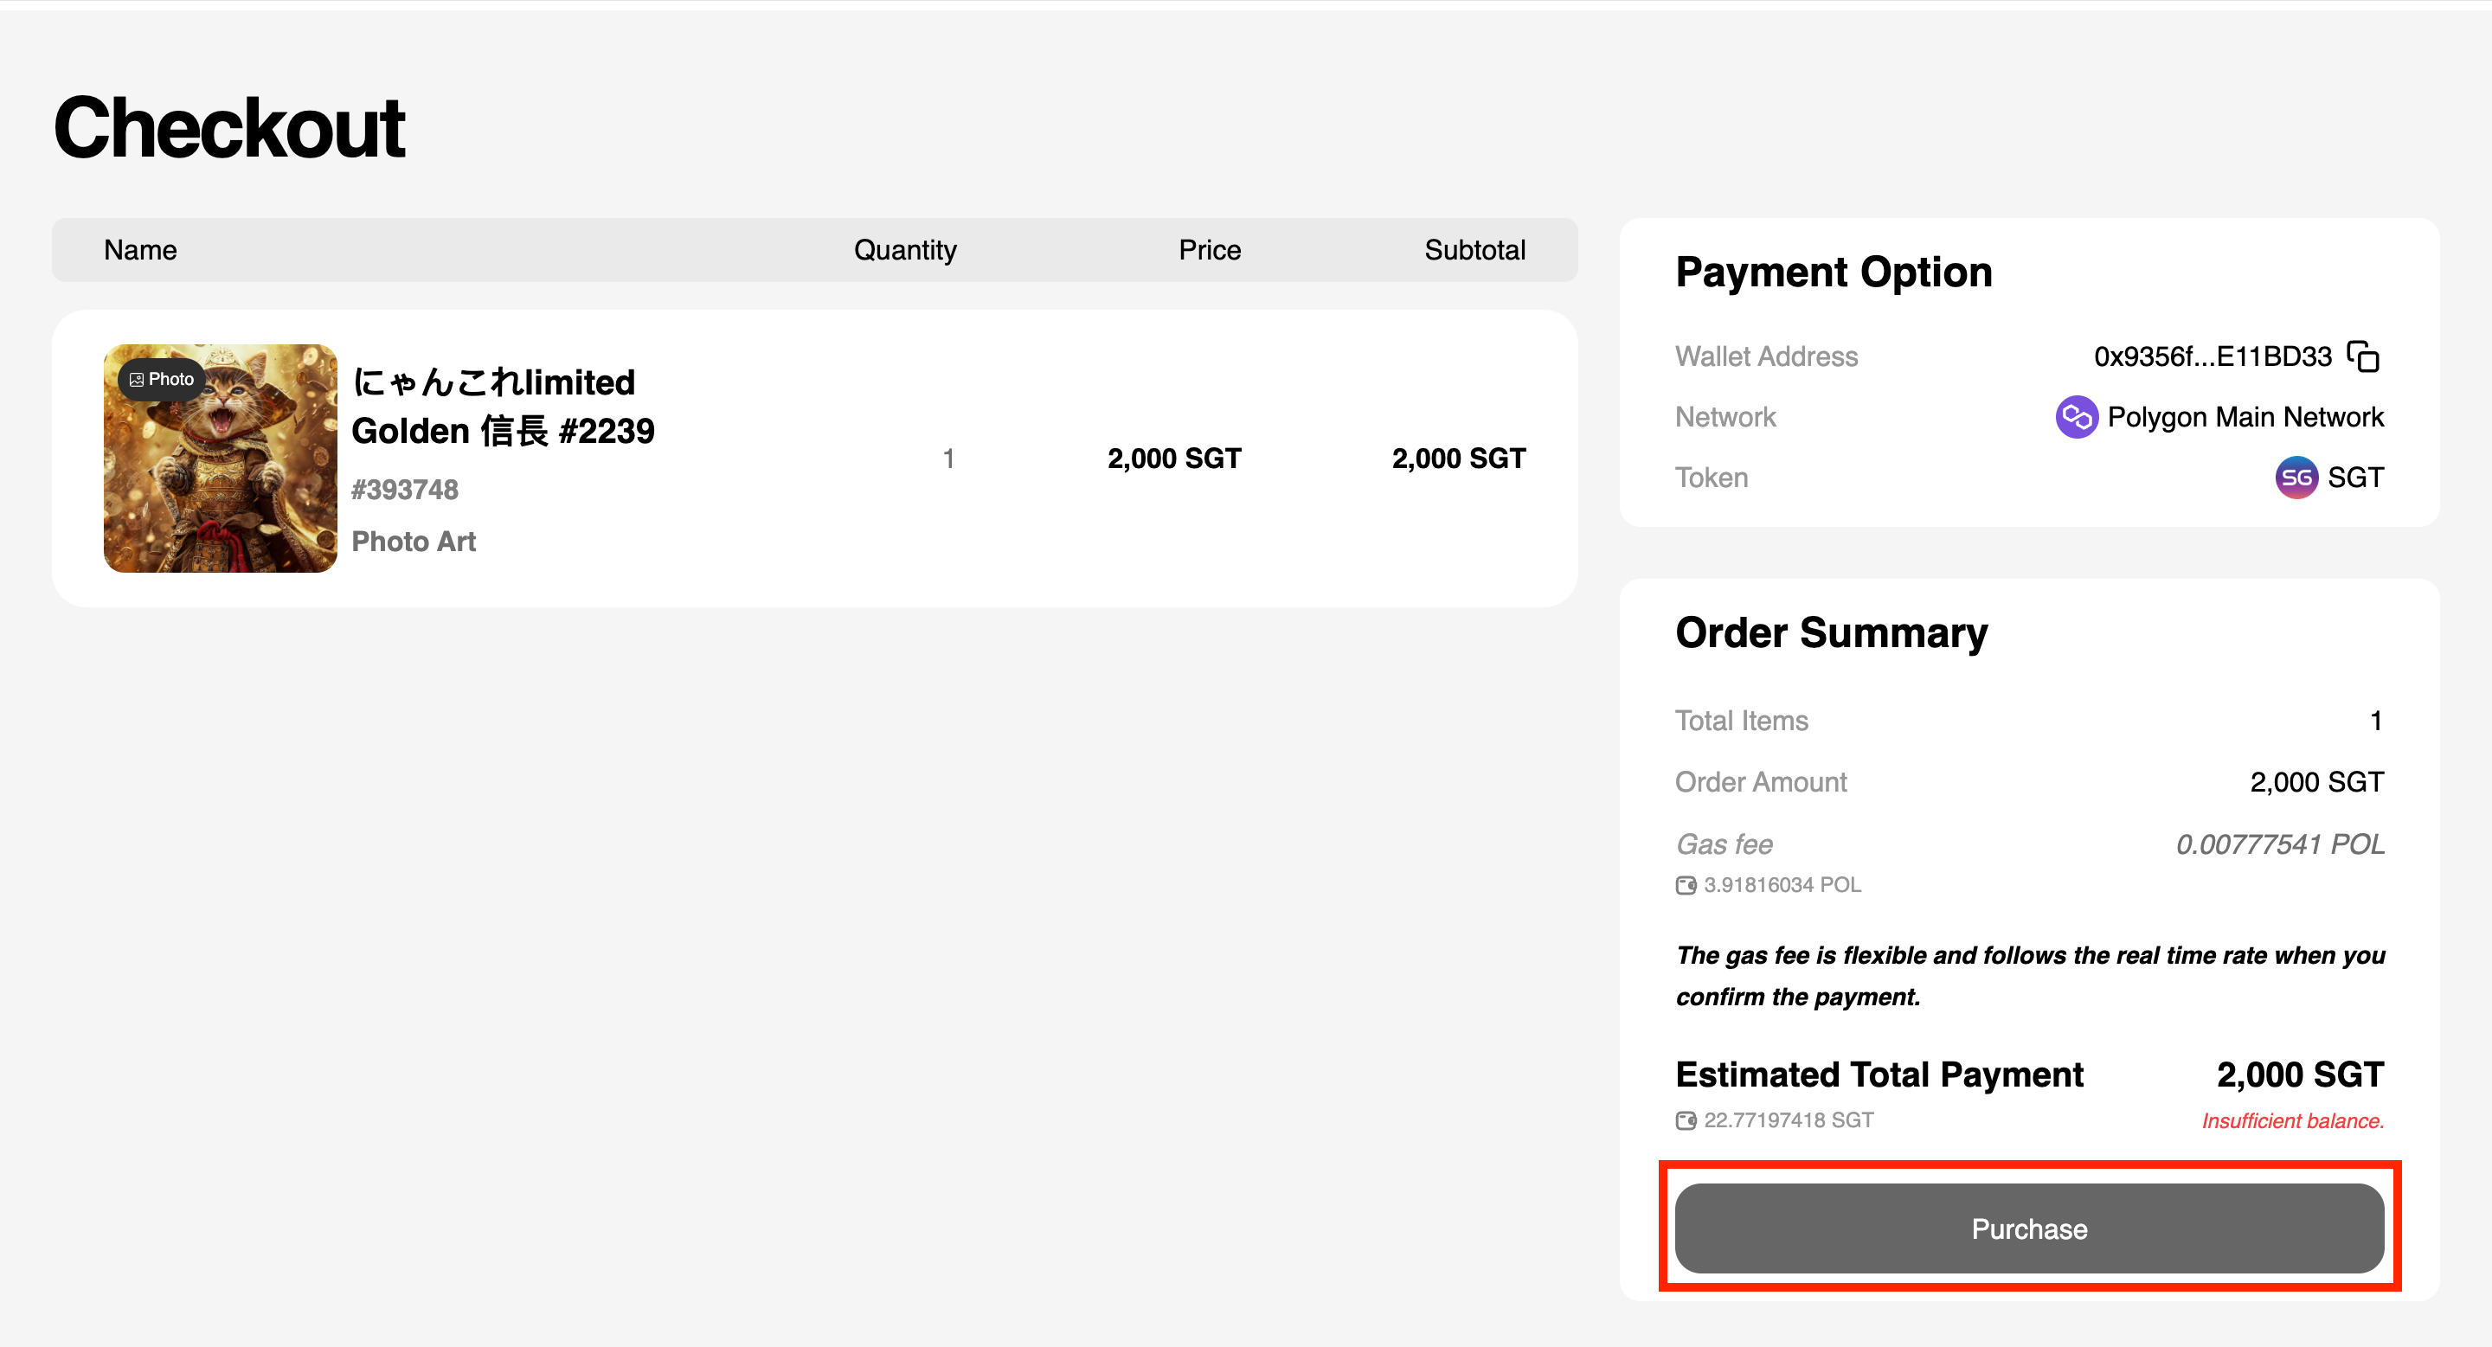Open the にゃんこれlimited Golden 信長 #2239 title
Viewport: 2492px width, 1347px height.
tap(503, 406)
